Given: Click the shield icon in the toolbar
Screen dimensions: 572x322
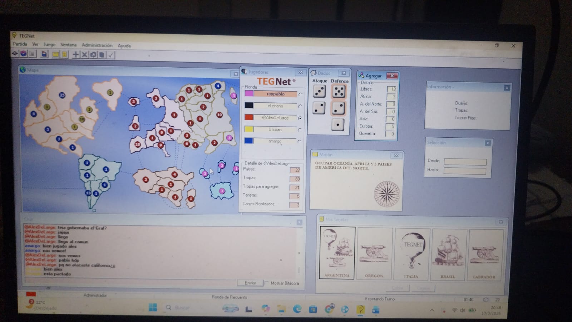Looking at the screenshot, I should pyautogui.click(x=24, y=54).
